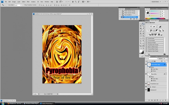
Task: Switch to the Swatches tab
Action: (153, 9)
